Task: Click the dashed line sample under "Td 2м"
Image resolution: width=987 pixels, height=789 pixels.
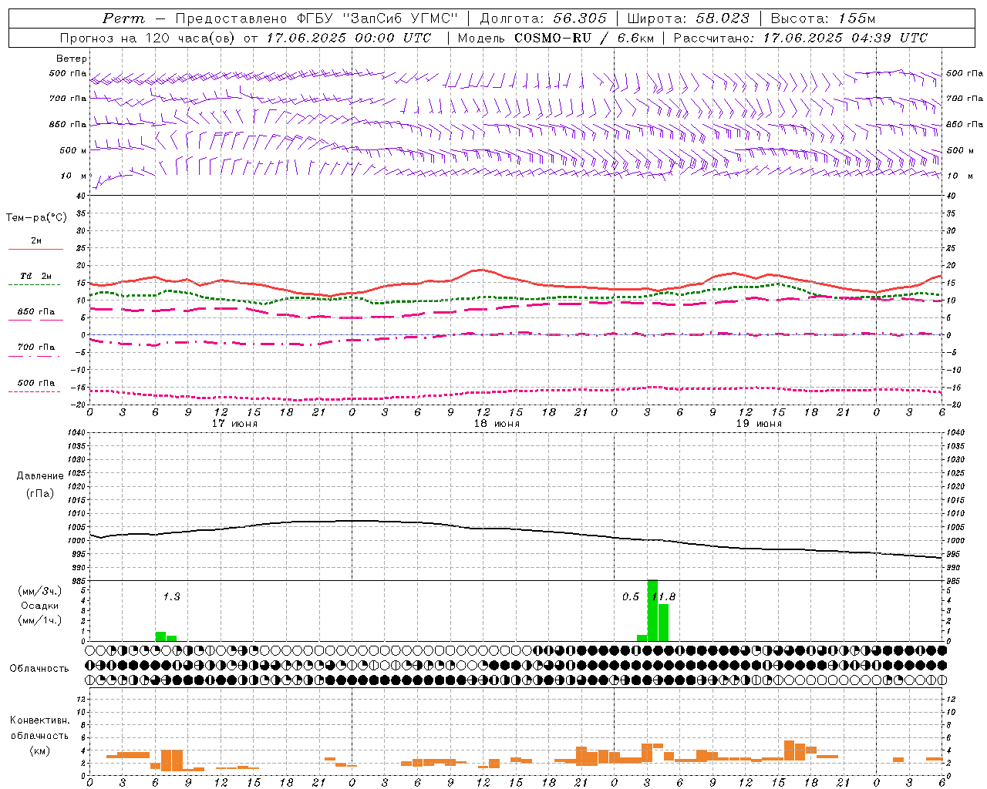Action: pos(34,284)
